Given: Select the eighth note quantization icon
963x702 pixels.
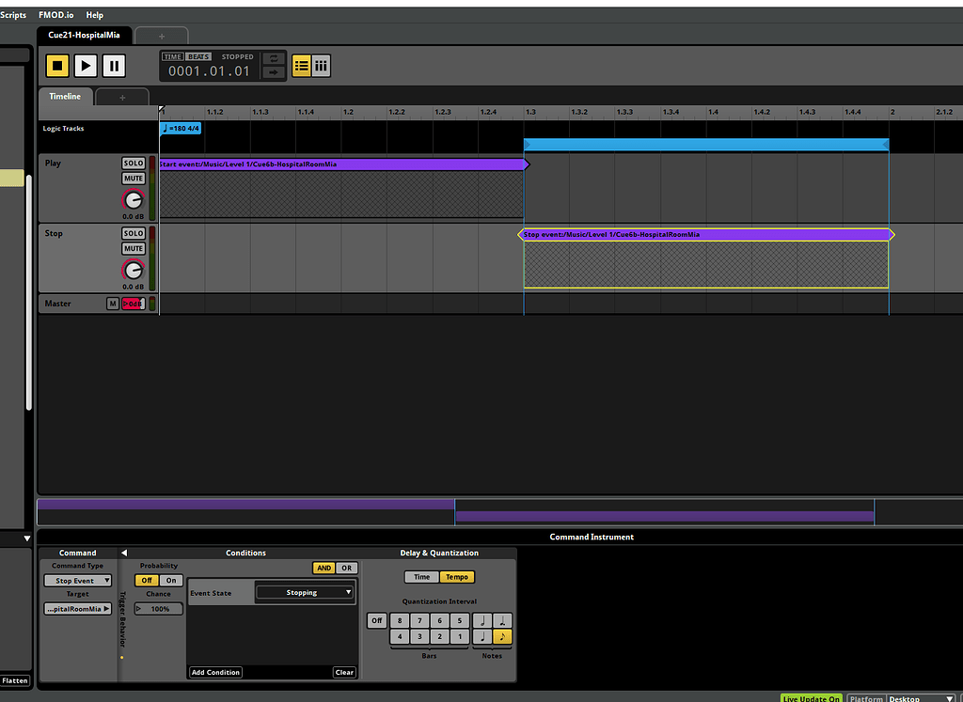Looking at the screenshot, I should pos(502,635).
